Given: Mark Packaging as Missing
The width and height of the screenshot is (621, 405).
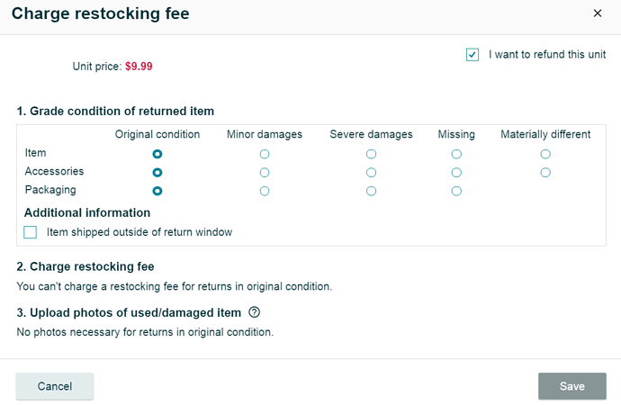Looking at the screenshot, I should point(456,191).
